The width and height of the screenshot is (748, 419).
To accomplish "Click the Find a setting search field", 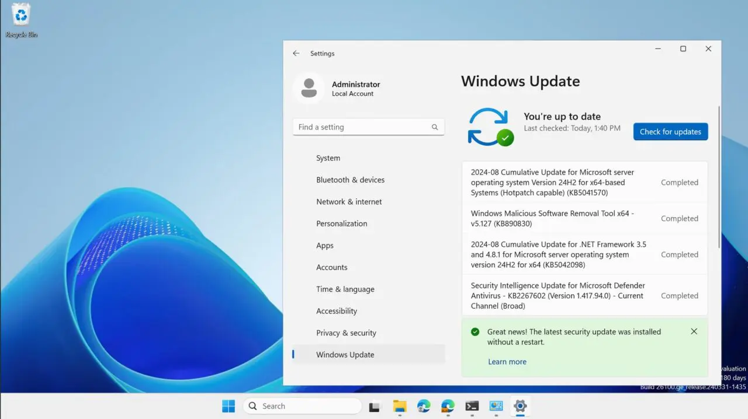I will pos(359,127).
